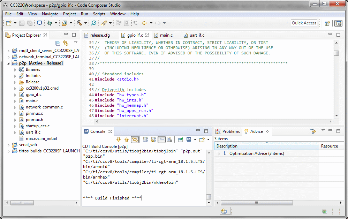Toggle Word Wrap in the Console toolbar
Viewport: 348px width, 219px height.
(x=161, y=139)
